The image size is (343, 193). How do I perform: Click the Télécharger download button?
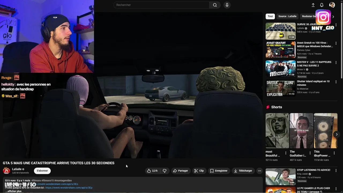[243, 171]
